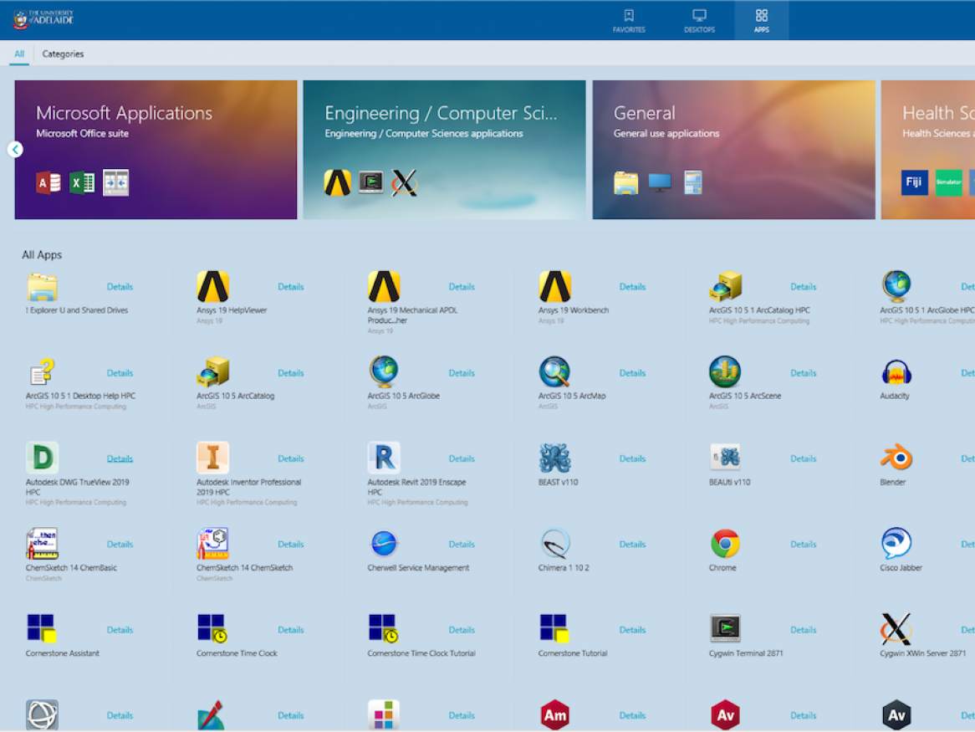Open Ansys 19 Workbench icon
The width and height of the screenshot is (975, 732).
click(554, 287)
